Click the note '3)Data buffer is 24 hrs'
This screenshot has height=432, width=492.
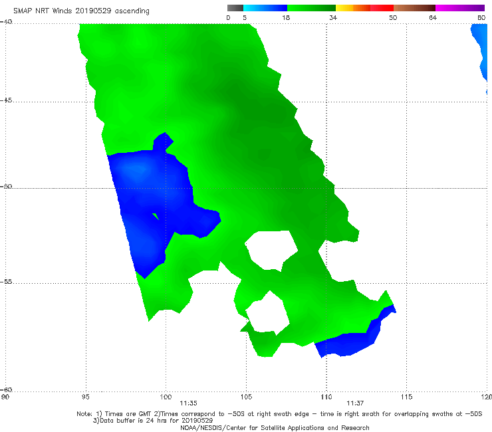(153, 421)
